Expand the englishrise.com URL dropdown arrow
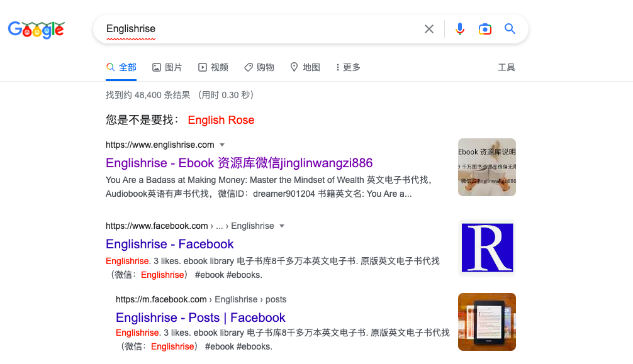This screenshot has width=633, height=364. click(x=222, y=145)
